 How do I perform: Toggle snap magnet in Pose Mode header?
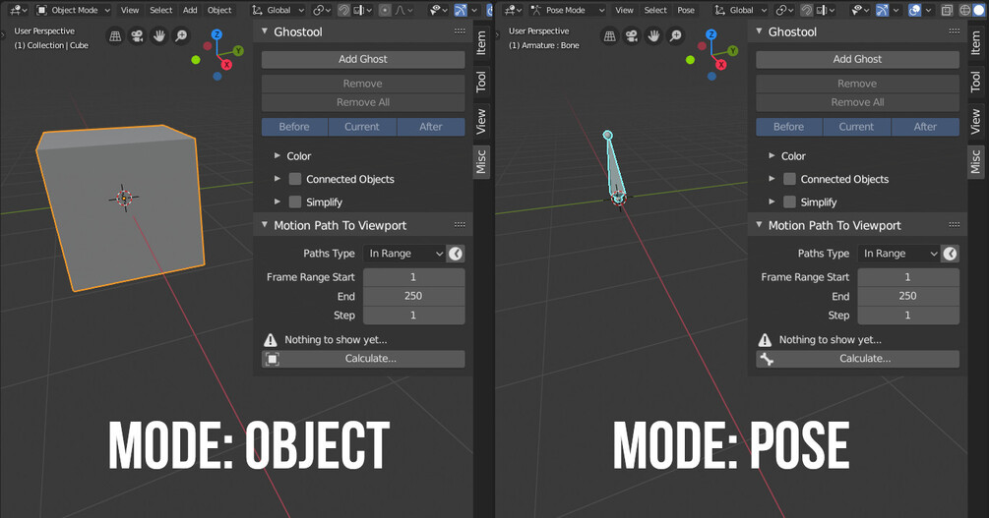click(x=807, y=10)
